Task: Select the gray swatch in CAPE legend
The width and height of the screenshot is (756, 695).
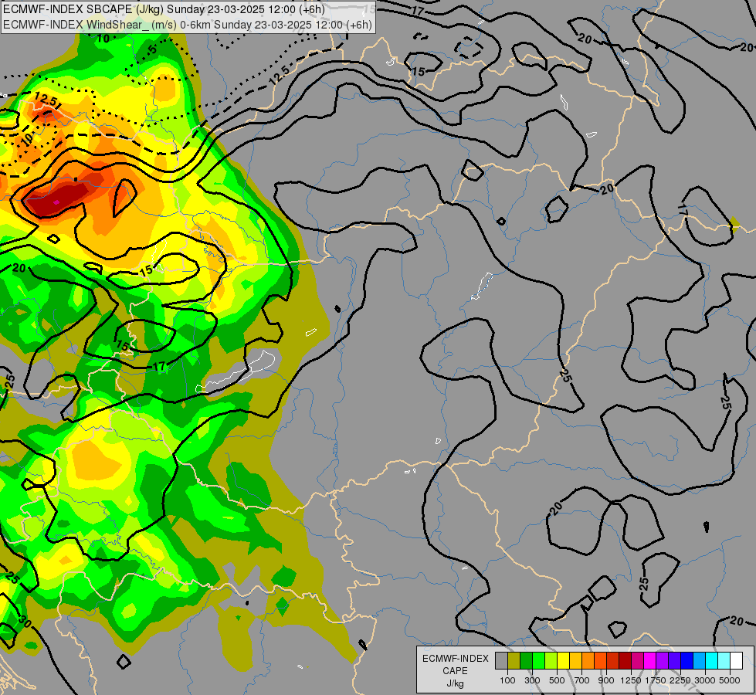Action: click(501, 661)
